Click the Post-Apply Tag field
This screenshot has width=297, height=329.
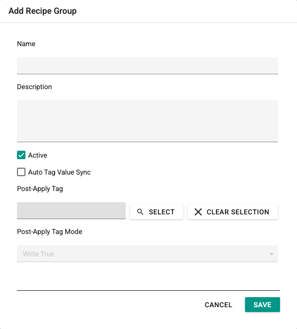point(71,211)
